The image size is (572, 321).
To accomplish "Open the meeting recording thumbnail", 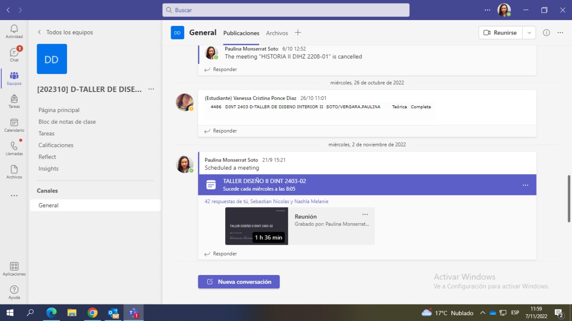I will point(257,226).
